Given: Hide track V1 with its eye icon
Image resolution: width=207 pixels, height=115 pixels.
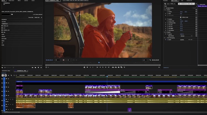Looking at the screenshot, I should [x=9, y=95].
